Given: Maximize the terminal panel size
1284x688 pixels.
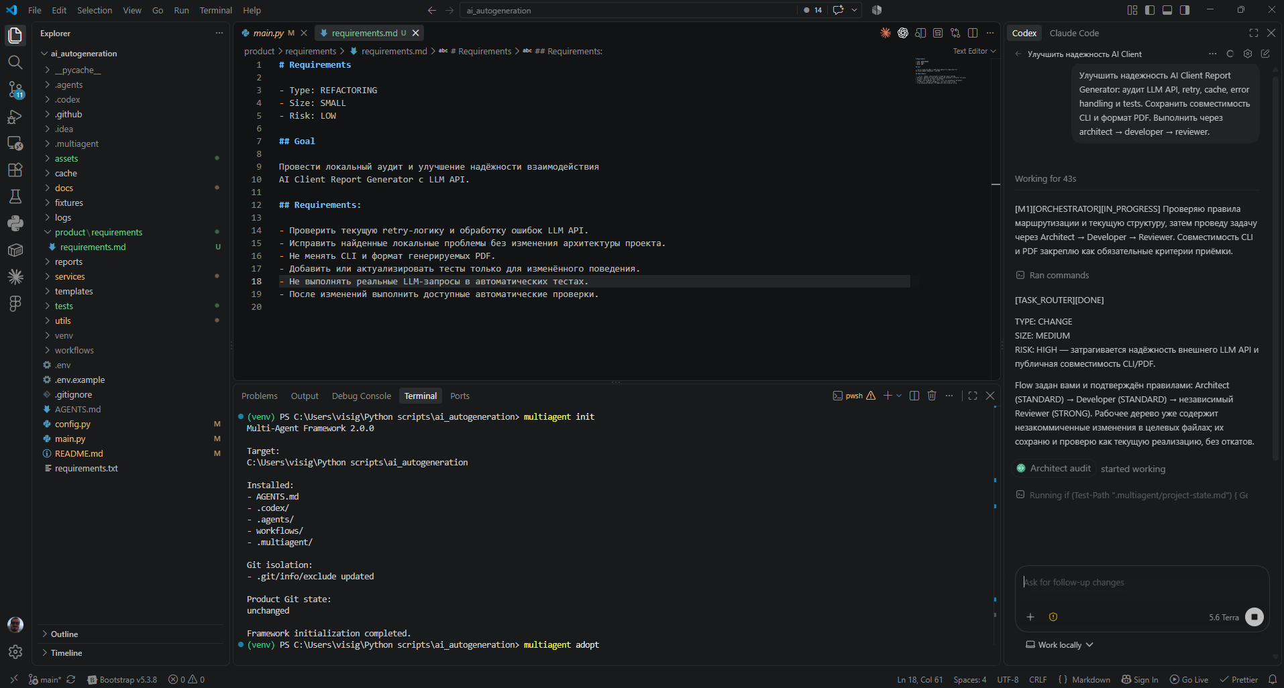Looking at the screenshot, I should (973, 396).
